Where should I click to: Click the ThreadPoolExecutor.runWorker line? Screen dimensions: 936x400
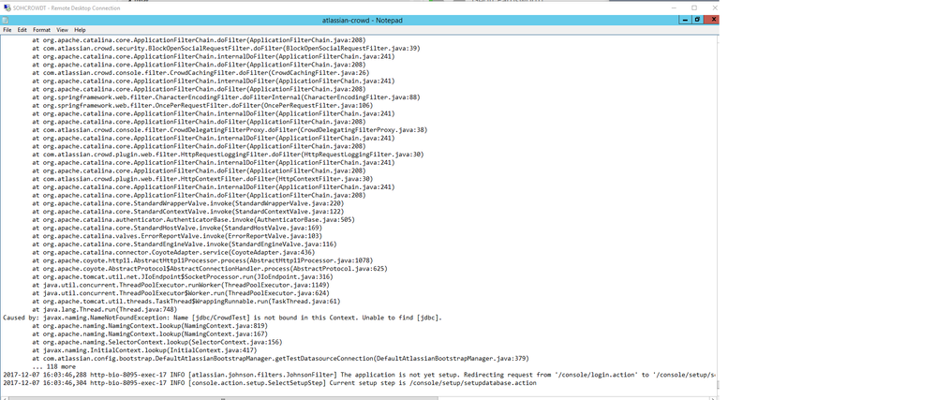[181, 286]
